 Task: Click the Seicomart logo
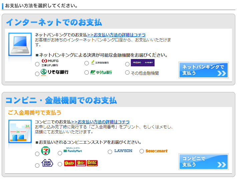click(x=156, y=151)
